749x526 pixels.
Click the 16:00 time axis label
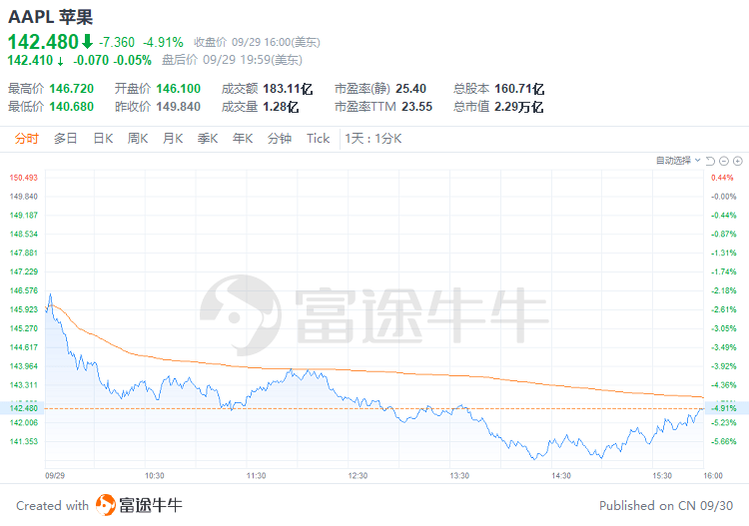(x=713, y=476)
